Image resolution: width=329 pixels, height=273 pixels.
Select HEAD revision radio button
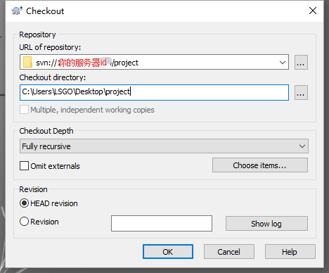[24, 203]
